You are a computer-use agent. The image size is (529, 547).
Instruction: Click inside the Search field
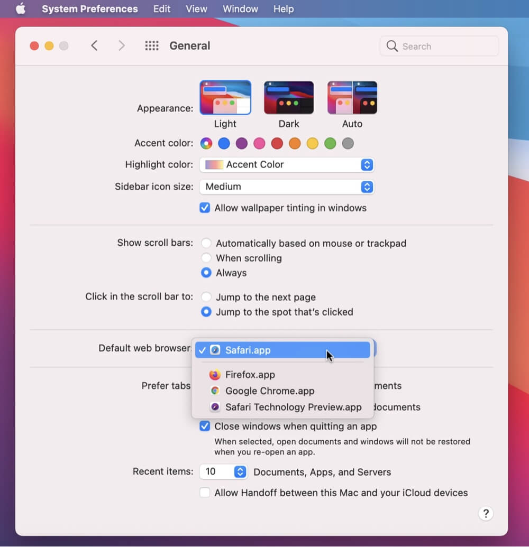439,46
